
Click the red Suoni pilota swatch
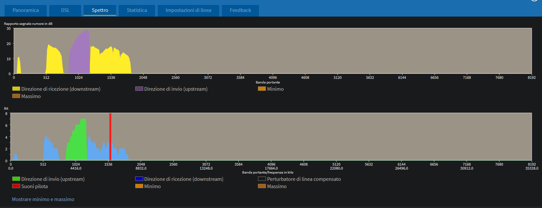(16, 186)
